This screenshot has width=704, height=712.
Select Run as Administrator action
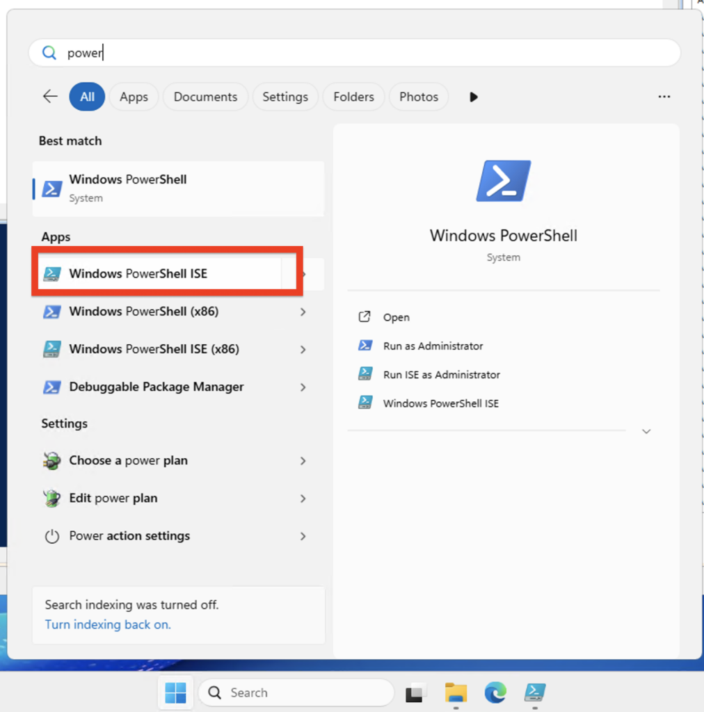pos(433,346)
